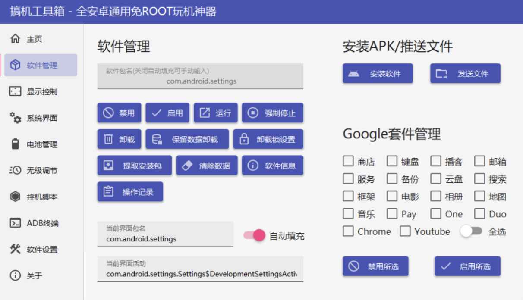Check the 框架 checkbox

pyautogui.click(x=348, y=196)
